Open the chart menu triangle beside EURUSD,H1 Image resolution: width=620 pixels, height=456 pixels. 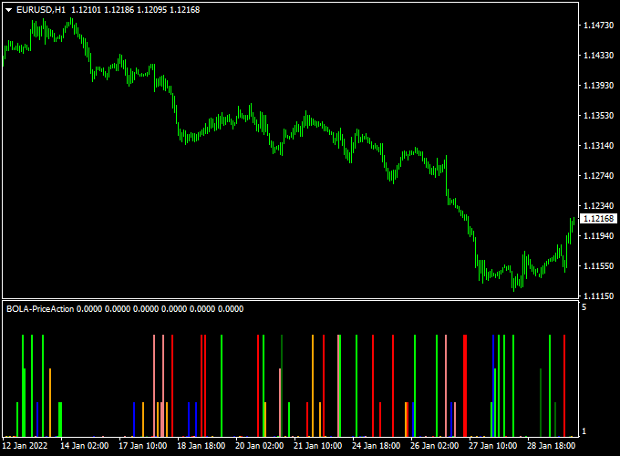point(9,10)
